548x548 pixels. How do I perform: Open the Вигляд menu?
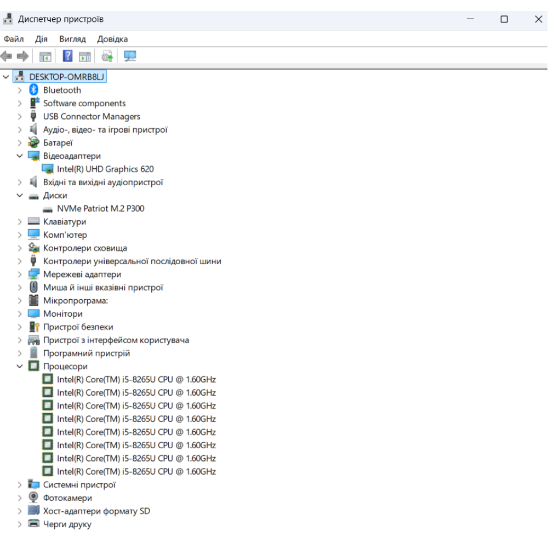(72, 39)
